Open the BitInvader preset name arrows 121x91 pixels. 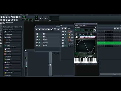tap(95, 28)
